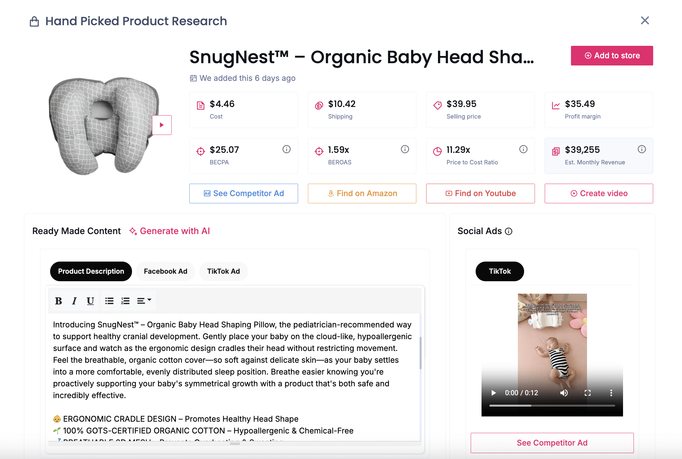The width and height of the screenshot is (682, 459).
Task: Play the TikTok ad video
Action: (x=494, y=393)
